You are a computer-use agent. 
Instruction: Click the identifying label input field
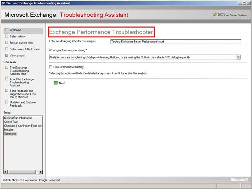pos(175,41)
